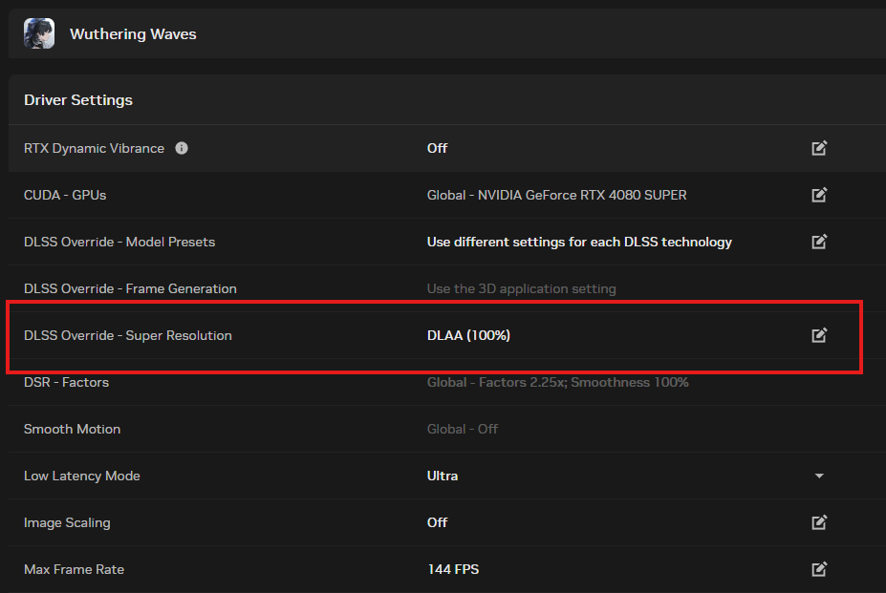Click the DLSS Override - Super Resolution label
The height and width of the screenshot is (593, 886).
tap(128, 335)
